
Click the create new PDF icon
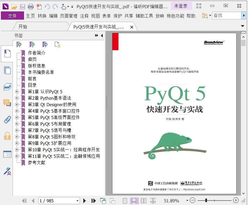pos(39,6)
